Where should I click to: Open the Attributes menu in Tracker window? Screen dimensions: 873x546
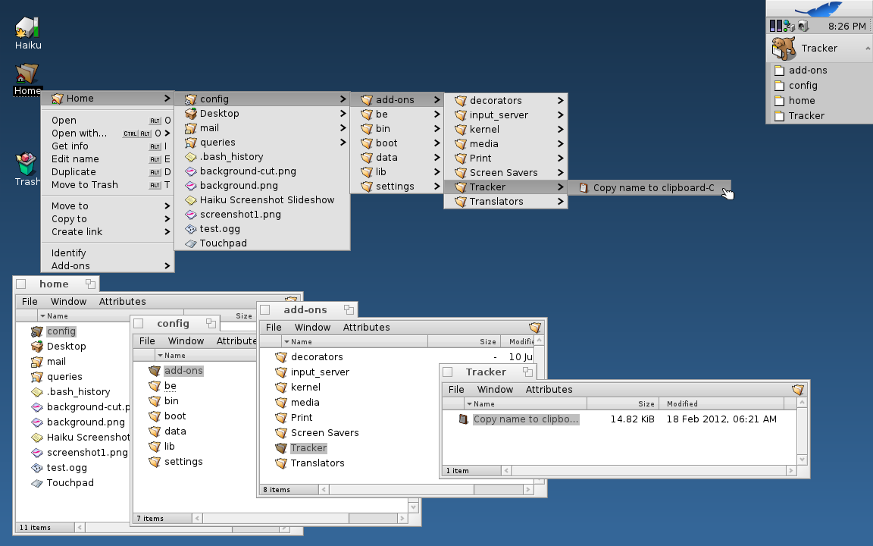[549, 390]
